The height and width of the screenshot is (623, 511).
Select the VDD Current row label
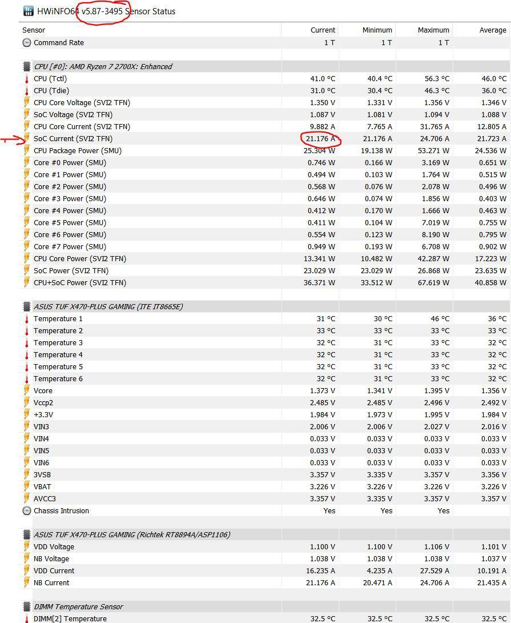tap(54, 570)
